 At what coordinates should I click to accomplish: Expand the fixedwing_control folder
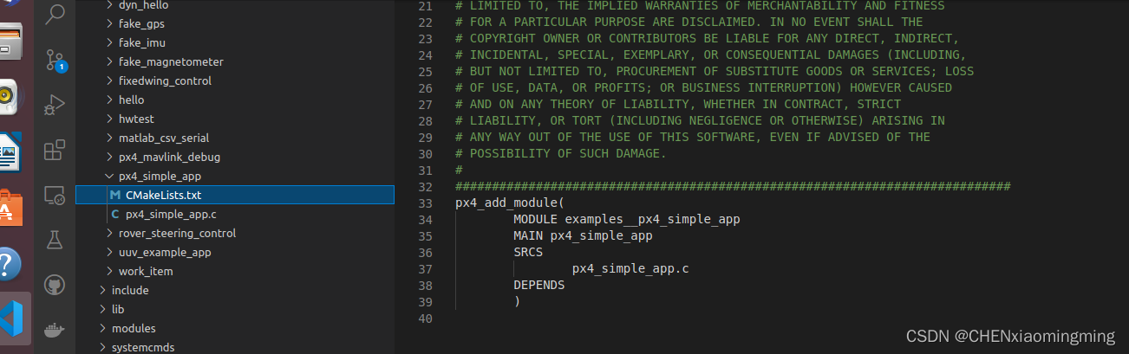pos(235,80)
